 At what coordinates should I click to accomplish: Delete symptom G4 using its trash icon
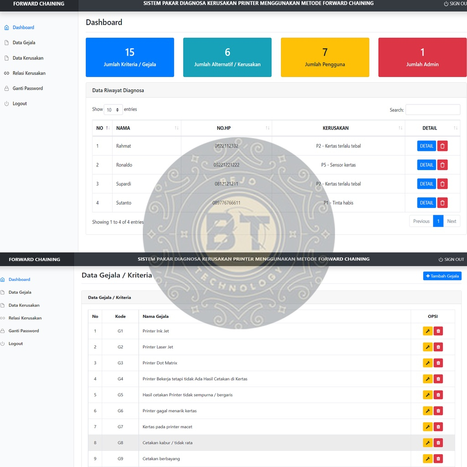(x=438, y=379)
